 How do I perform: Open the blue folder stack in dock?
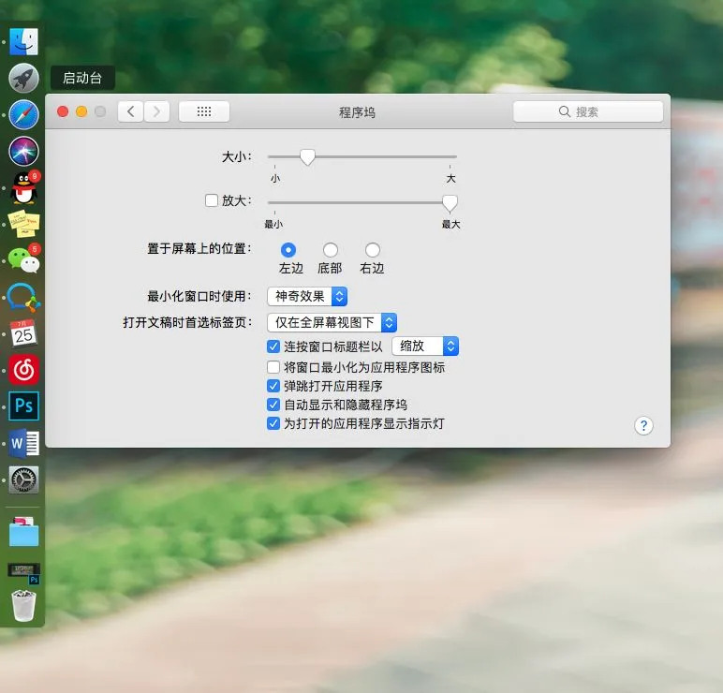pos(23,531)
